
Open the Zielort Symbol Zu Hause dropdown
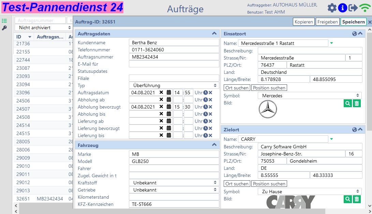click(310, 192)
